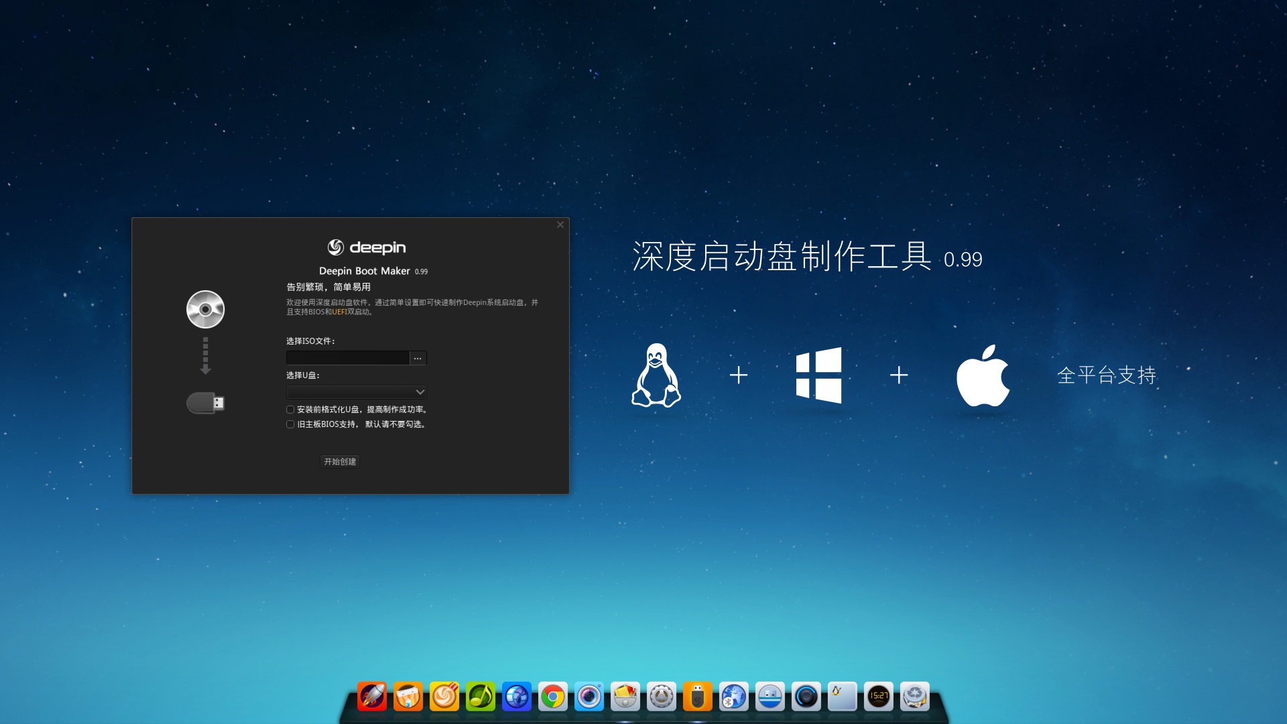Click the Deepin Boot Maker heading text

coord(364,271)
